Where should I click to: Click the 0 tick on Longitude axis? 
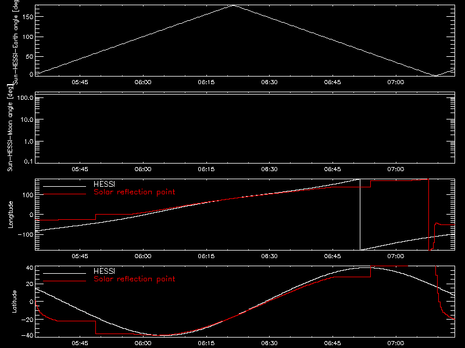(x=31, y=215)
